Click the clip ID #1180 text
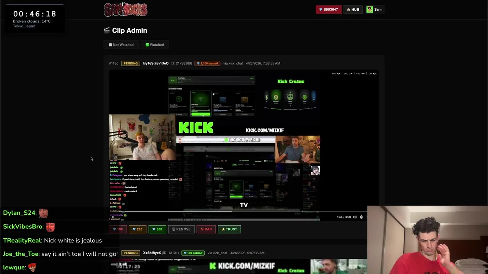488x274 pixels. [114, 63]
